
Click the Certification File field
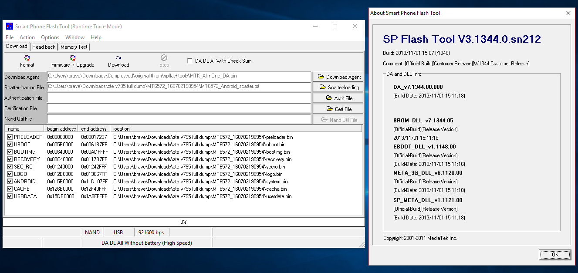[x=179, y=108]
